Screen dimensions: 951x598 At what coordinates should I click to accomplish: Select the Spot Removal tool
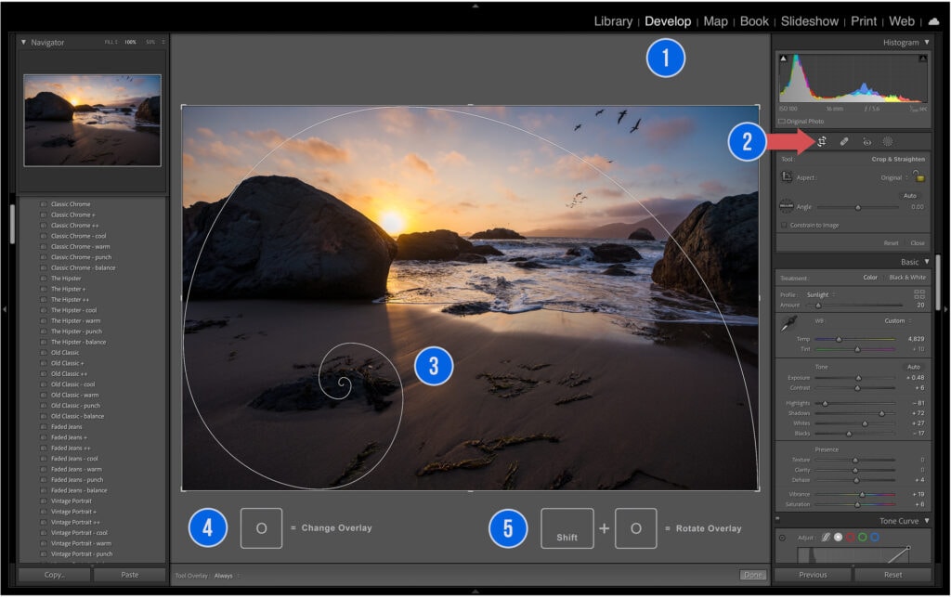coord(844,141)
